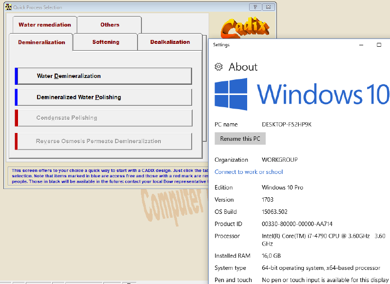This screenshot has height=284, width=390.
Task: Select the No pen or touch input text
Action: click(x=325, y=280)
